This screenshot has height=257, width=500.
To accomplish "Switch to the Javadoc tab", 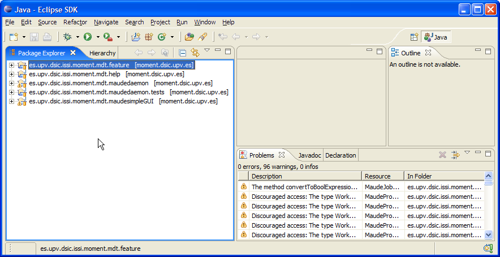I will pyautogui.click(x=309, y=155).
